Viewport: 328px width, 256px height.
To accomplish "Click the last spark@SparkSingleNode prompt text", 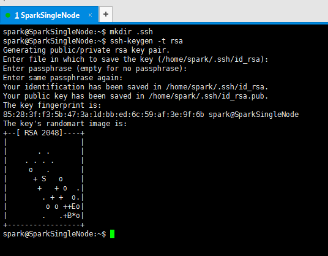I will pyautogui.click(x=54, y=234).
